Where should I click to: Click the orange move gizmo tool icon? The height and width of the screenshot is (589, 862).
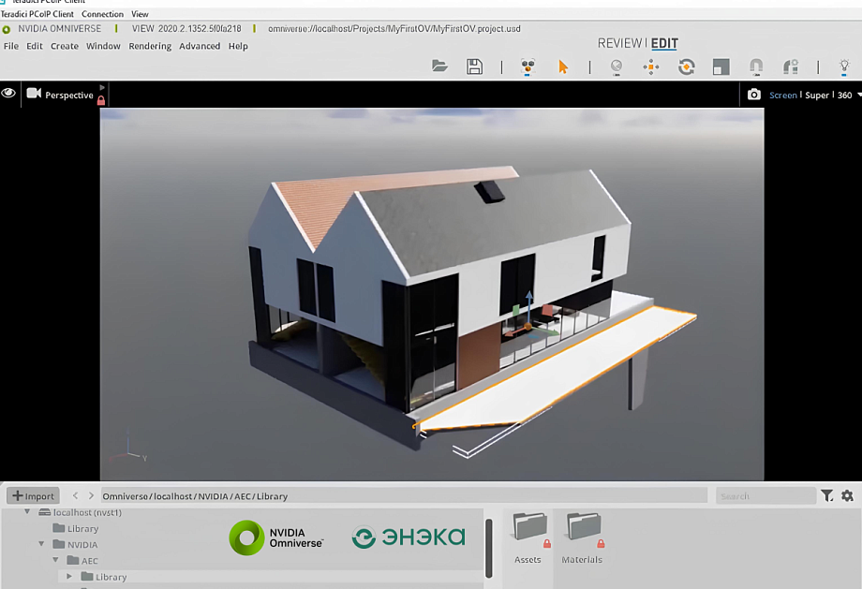[x=650, y=66]
